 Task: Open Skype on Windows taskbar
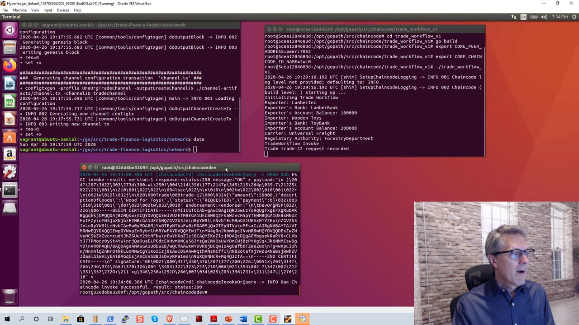[155, 319]
